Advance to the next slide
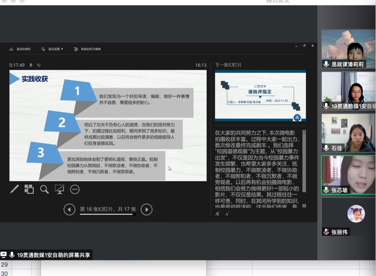This screenshot has width=376, height=276. [x=147, y=209]
